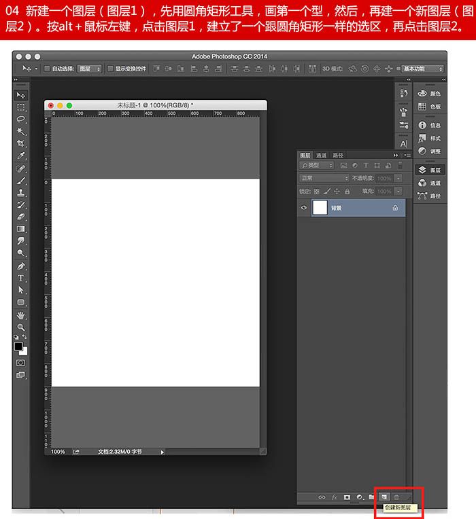The height and width of the screenshot is (519, 476).
Task: Choose the Eyedropper tool
Action: point(21,156)
